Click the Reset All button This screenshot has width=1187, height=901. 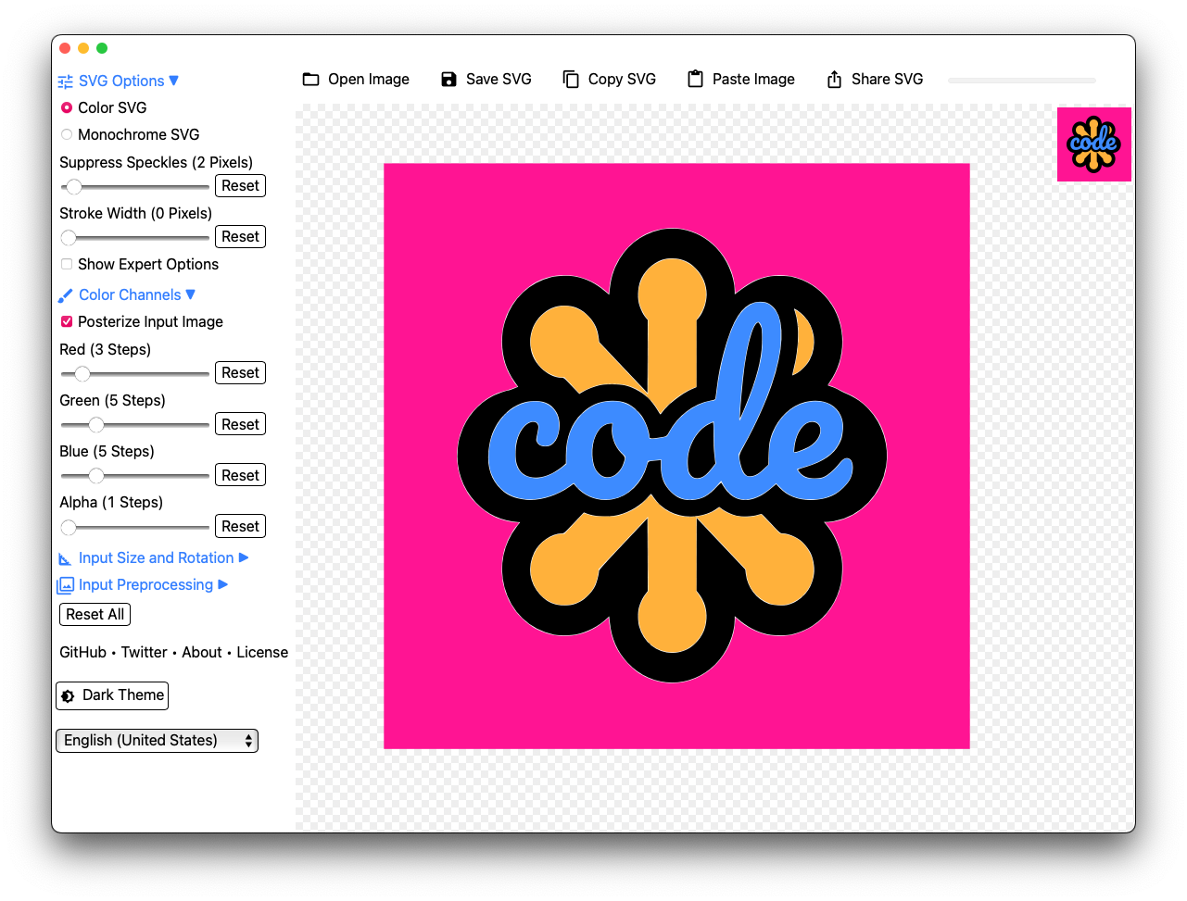[95, 615]
